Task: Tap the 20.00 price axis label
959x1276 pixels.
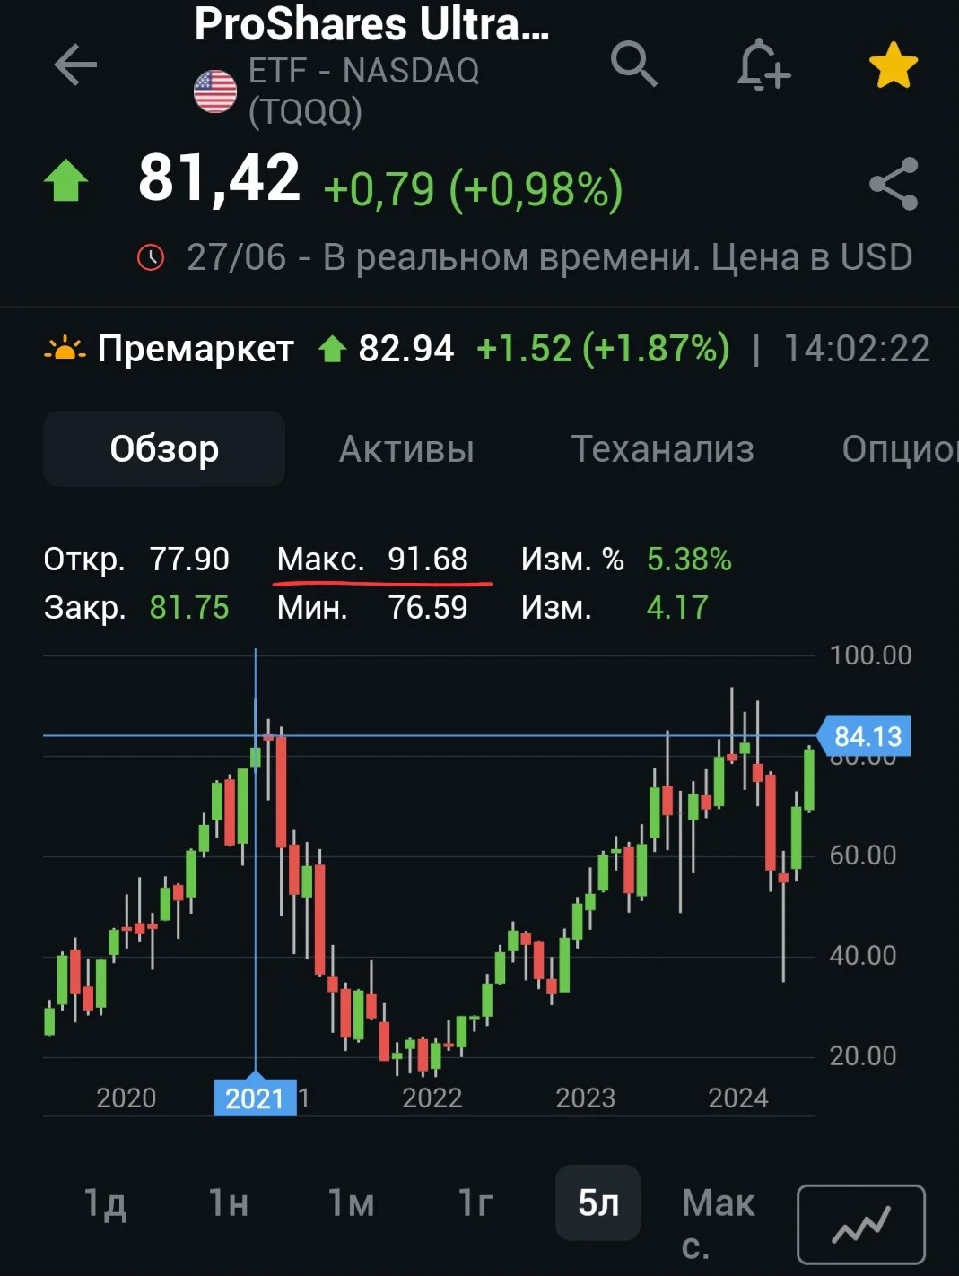Action: coord(862,1056)
